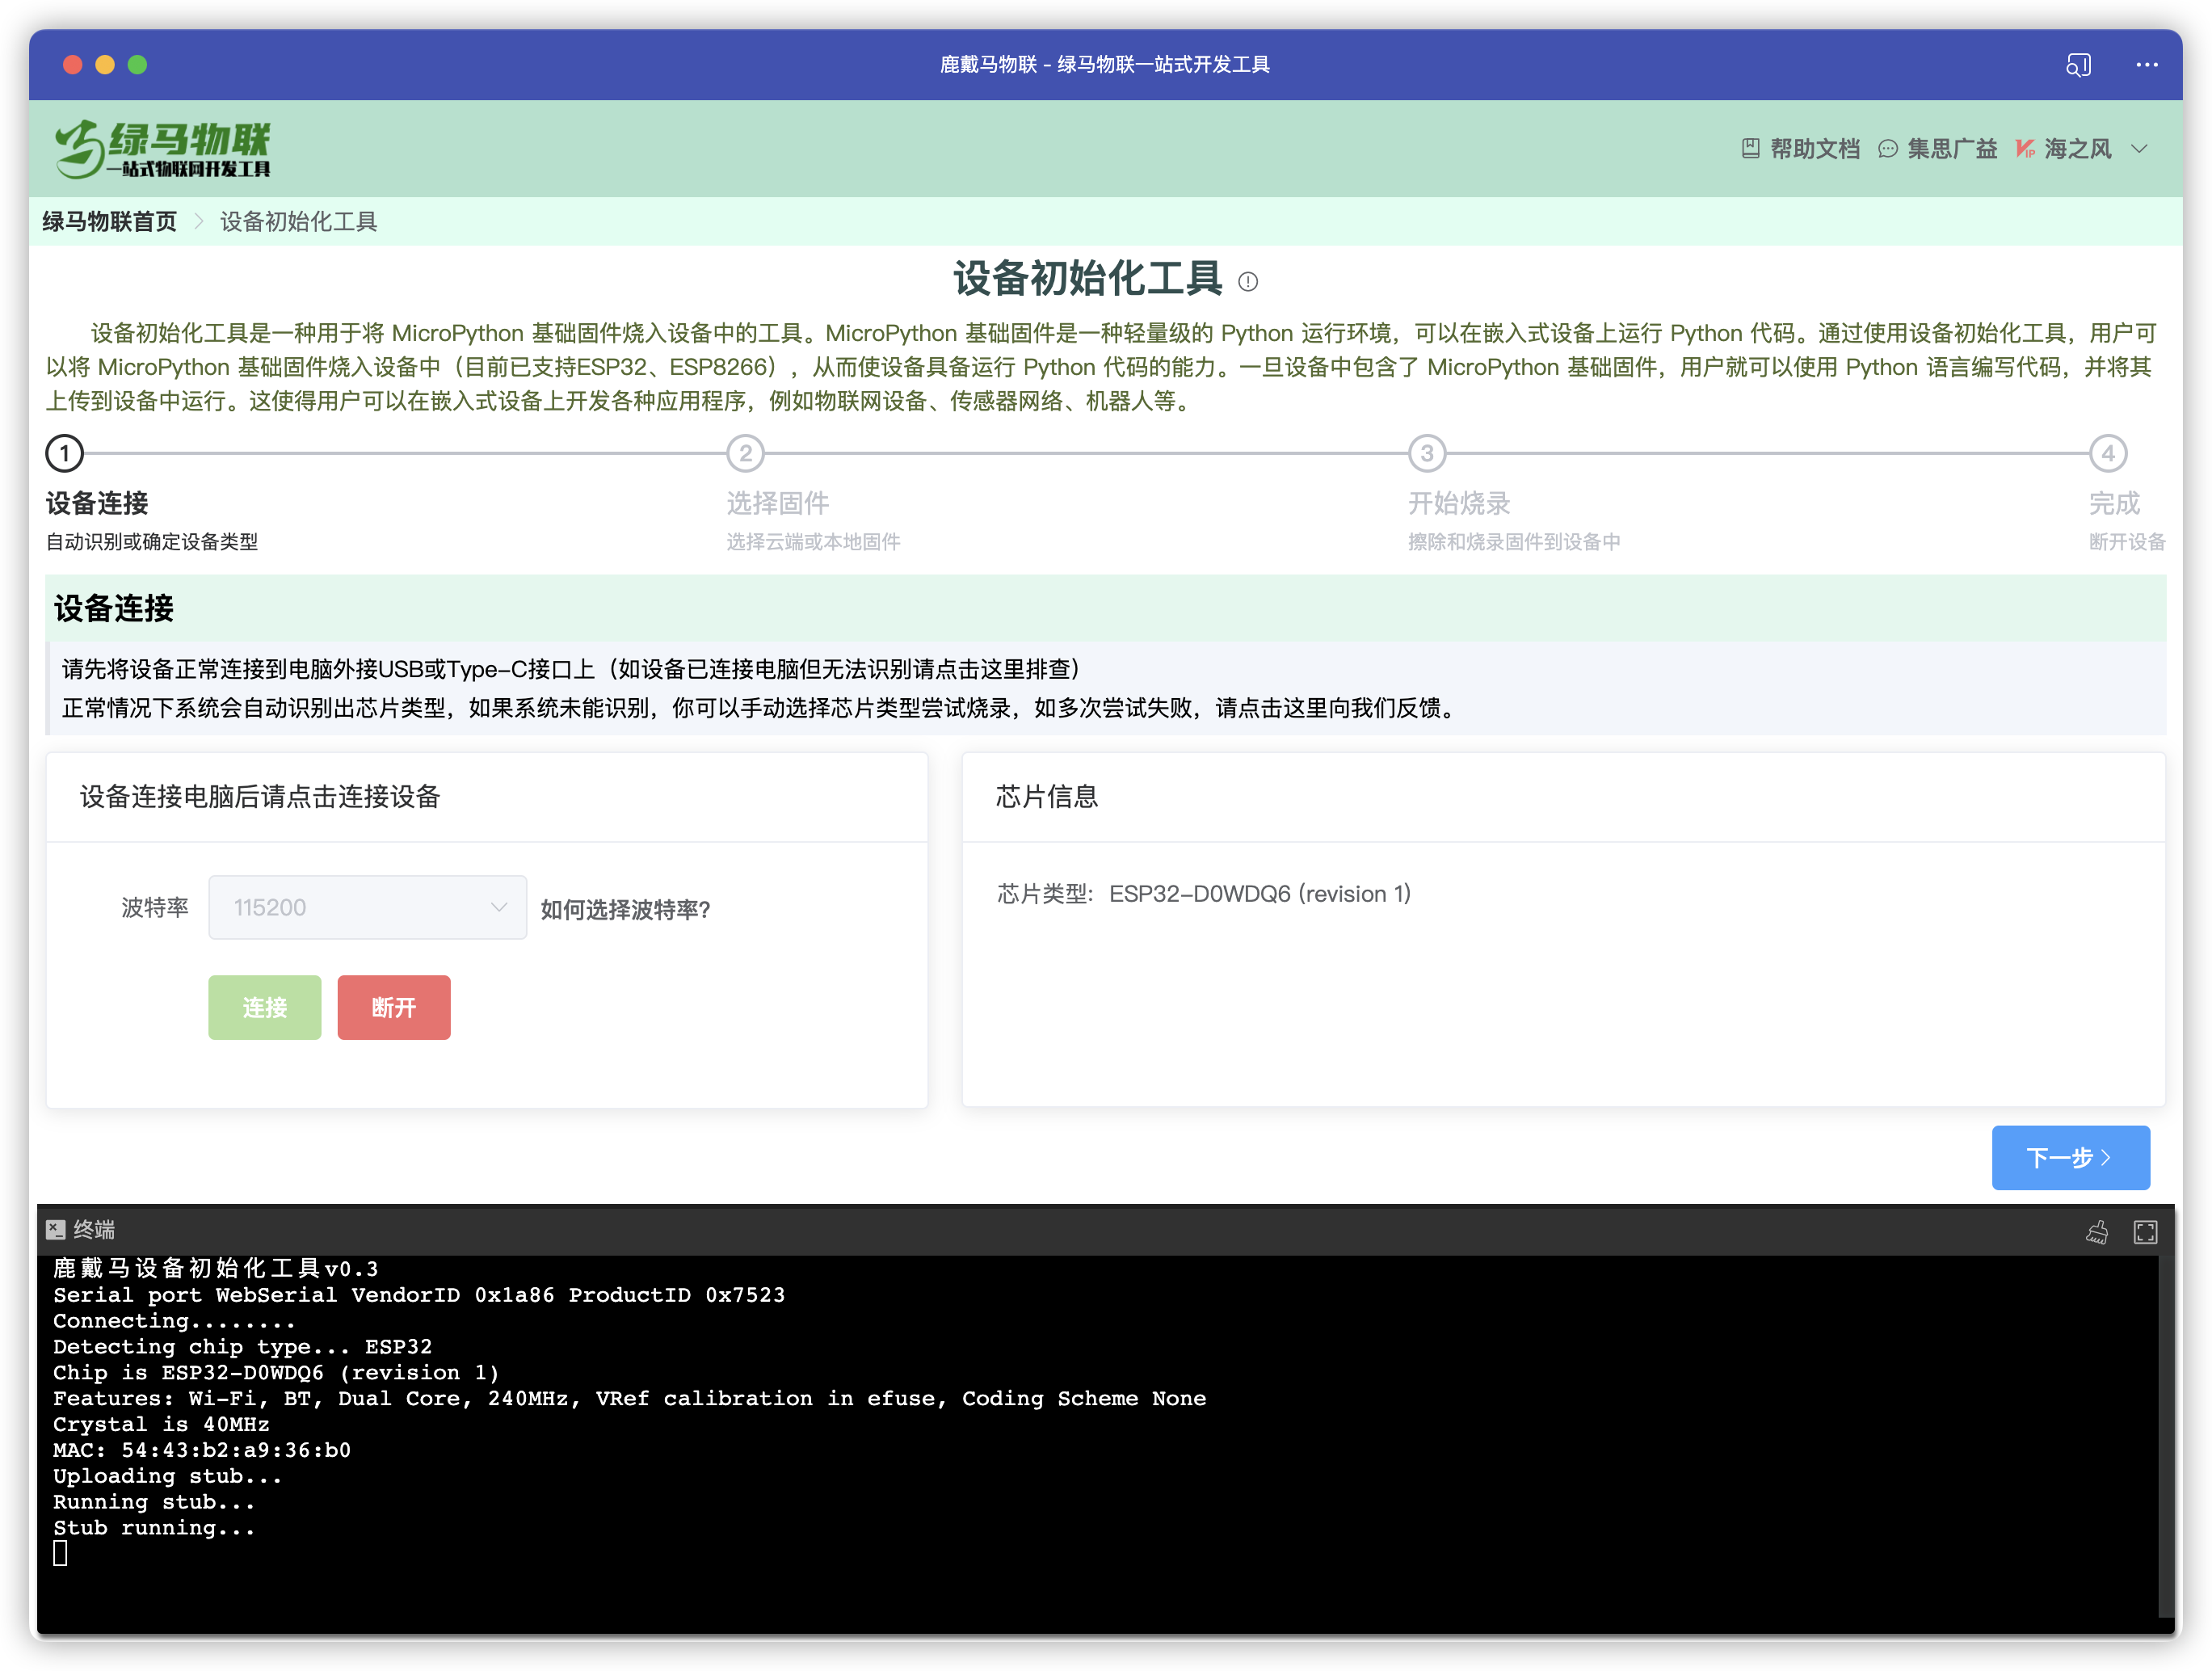Select step 3 开始烧录
The width and height of the screenshot is (2212, 1671).
tap(1427, 453)
